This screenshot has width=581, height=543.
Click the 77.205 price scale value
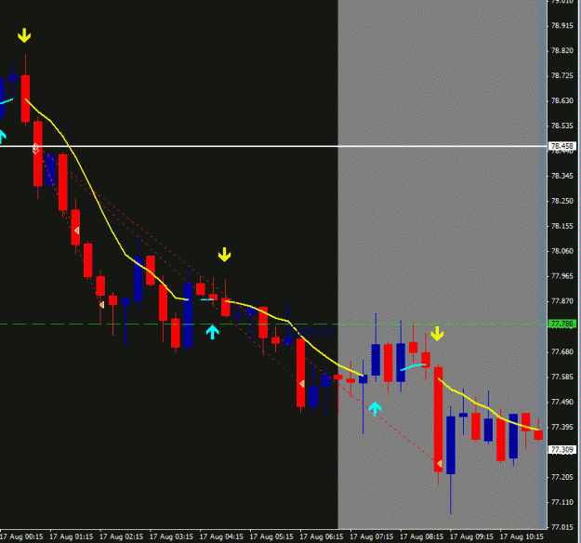pos(562,477)
